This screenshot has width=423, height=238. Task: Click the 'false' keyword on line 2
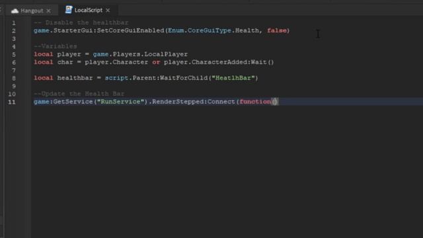277,30
